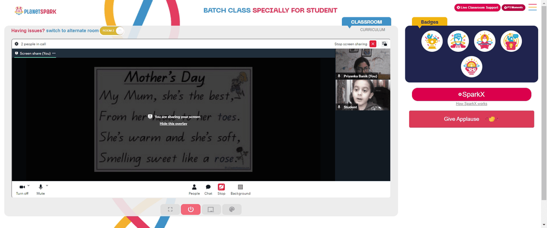
Task: Award the raised fist badge
Action: tap(458, 41)
